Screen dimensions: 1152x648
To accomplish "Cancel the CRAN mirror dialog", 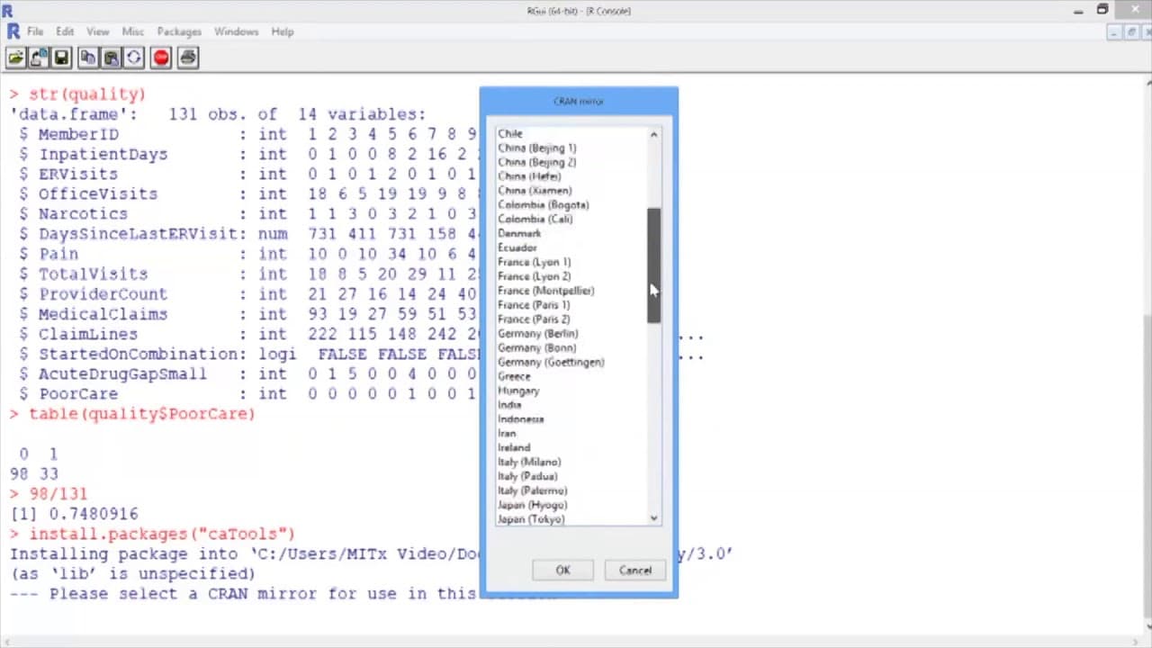I will coord(635,570).
